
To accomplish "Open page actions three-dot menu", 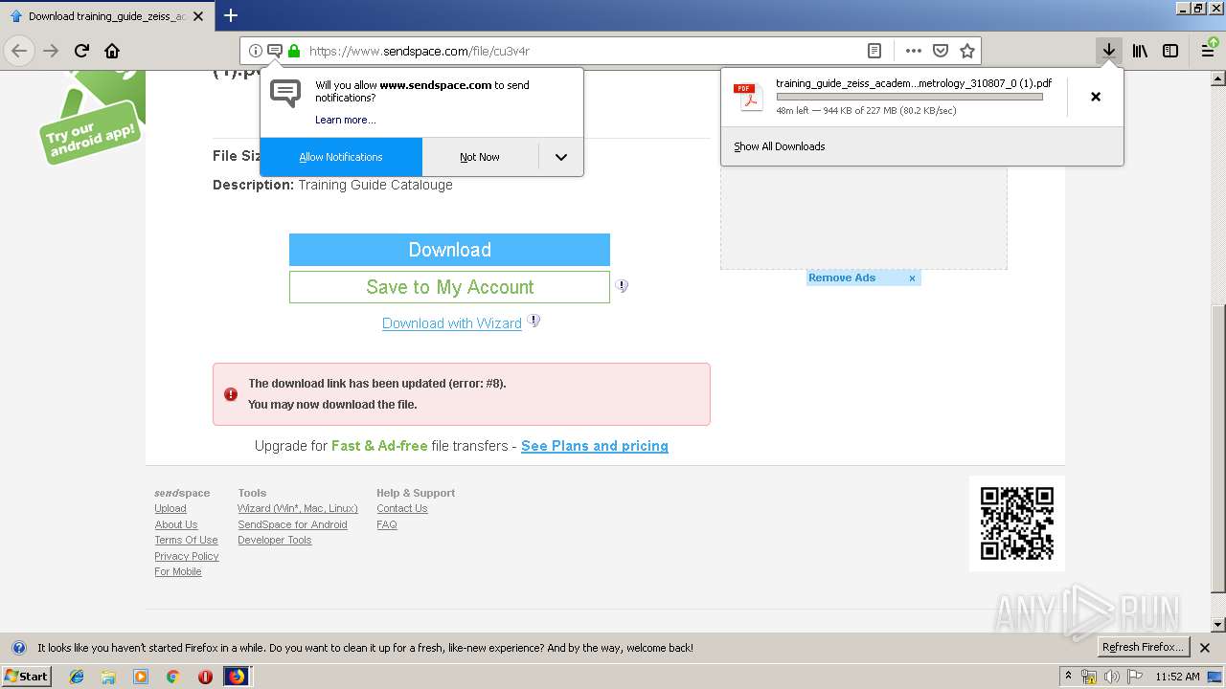I will coord(914,51).
